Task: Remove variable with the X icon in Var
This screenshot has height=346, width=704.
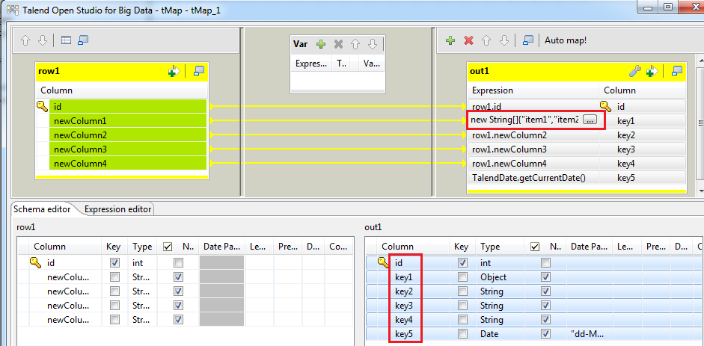Action: point(338,44)
